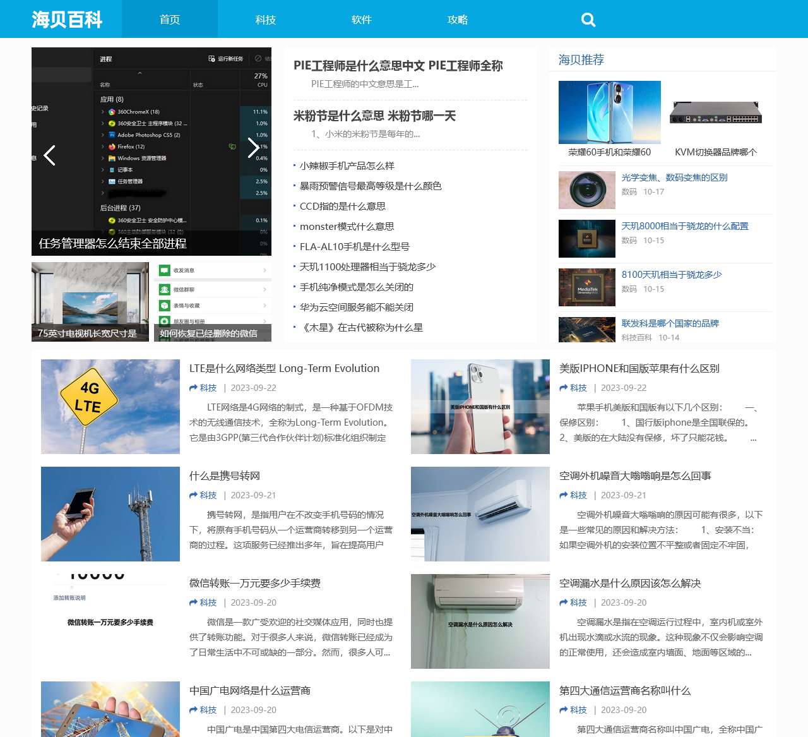Open the 空调外机噪音 article thumbnail

(480, 514)
